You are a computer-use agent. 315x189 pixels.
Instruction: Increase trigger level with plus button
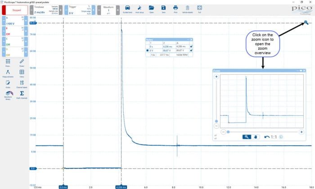94,10
